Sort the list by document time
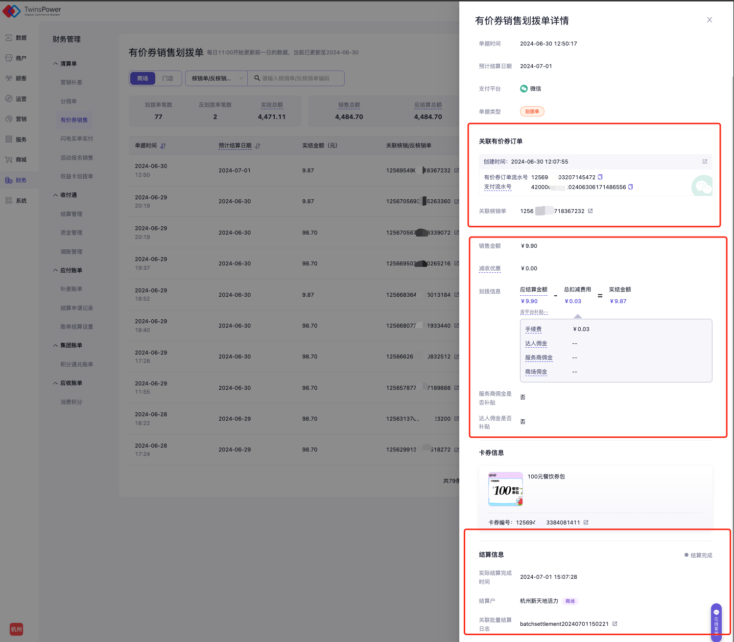Image resolution: width=734 pixels, height=642 pixels. click(x=163, y=146)
